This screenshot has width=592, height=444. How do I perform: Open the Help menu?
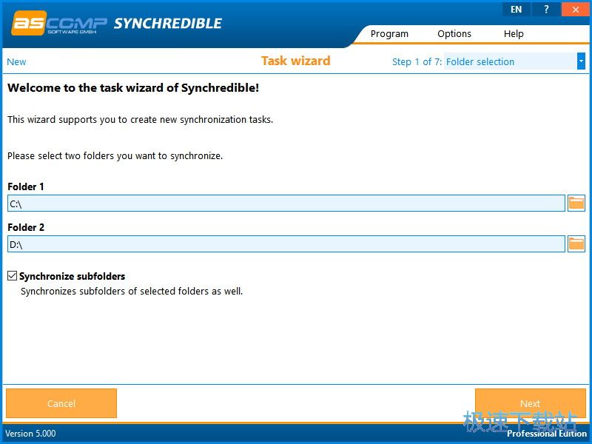(513, 33)
